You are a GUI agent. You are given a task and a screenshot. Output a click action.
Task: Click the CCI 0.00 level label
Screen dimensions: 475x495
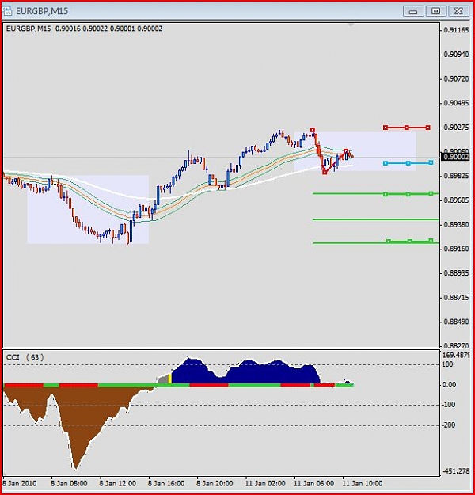coord(449,384)
